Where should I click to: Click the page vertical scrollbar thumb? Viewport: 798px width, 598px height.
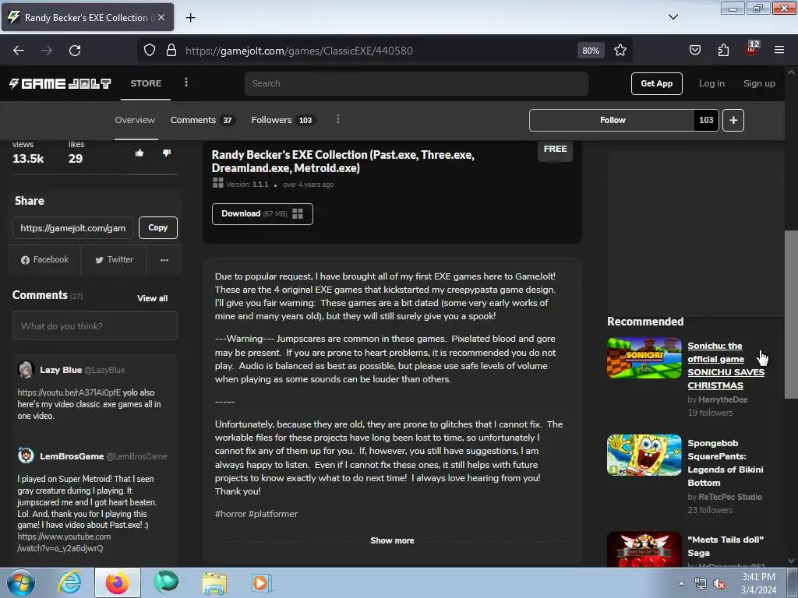point(791,315)
